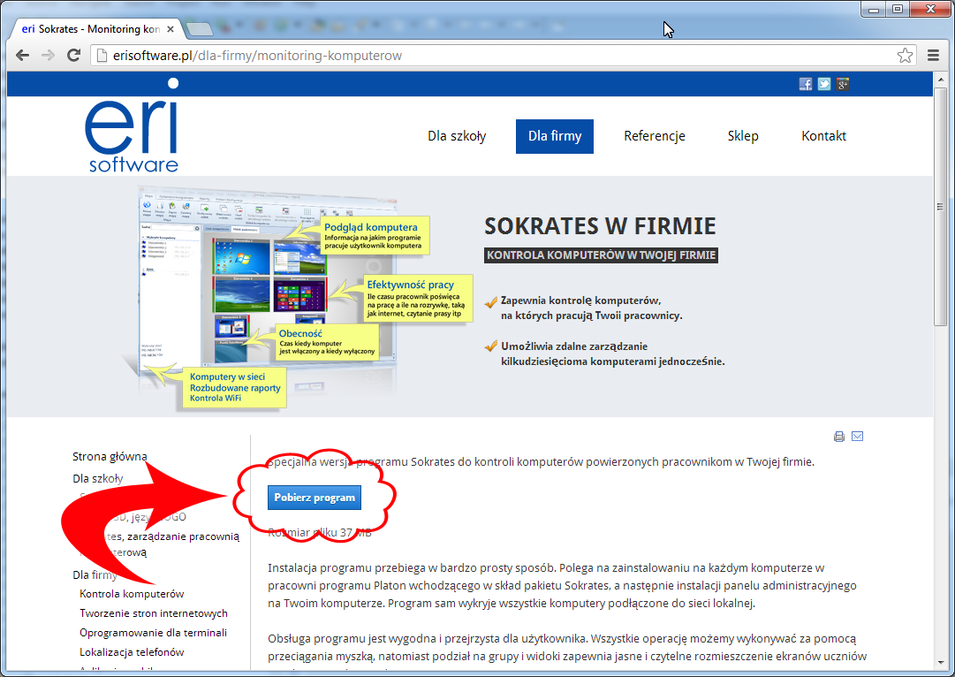Click the email page icon
Image resolution: width=955 pixels, height=677 pixels.
click(x=858, y=437)
